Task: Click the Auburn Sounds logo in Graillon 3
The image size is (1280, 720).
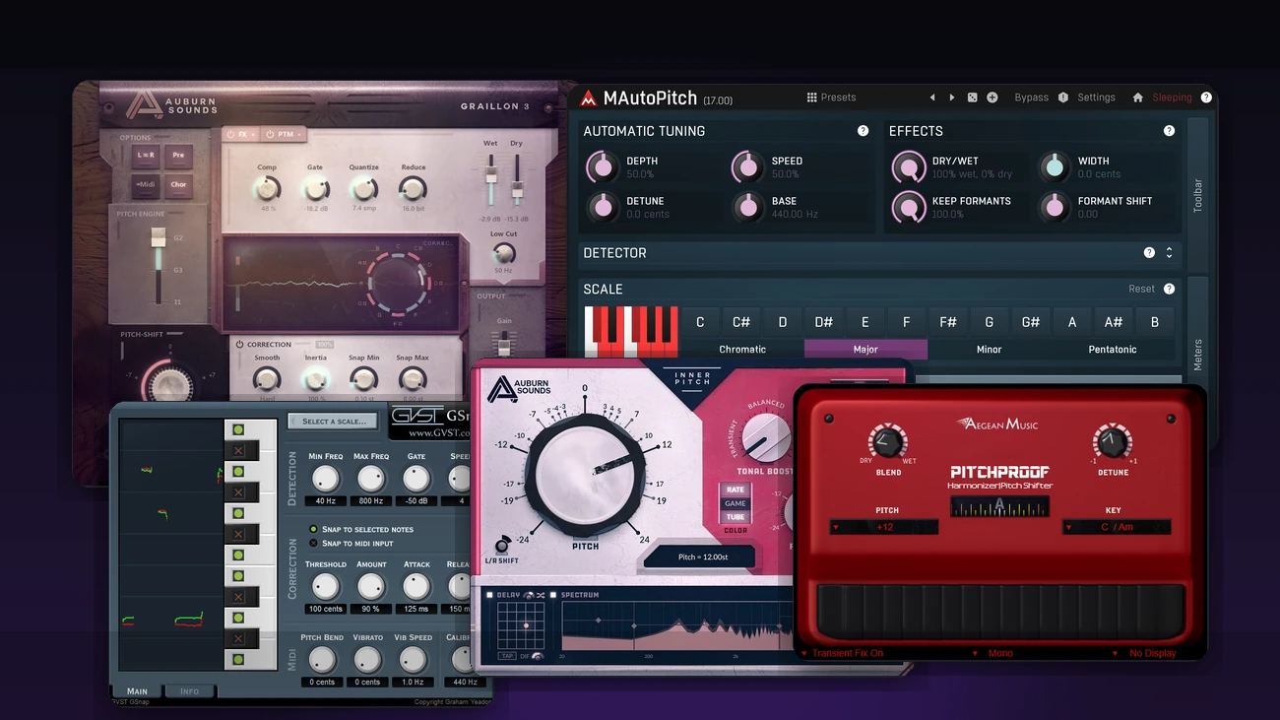Action: point(172,105)
